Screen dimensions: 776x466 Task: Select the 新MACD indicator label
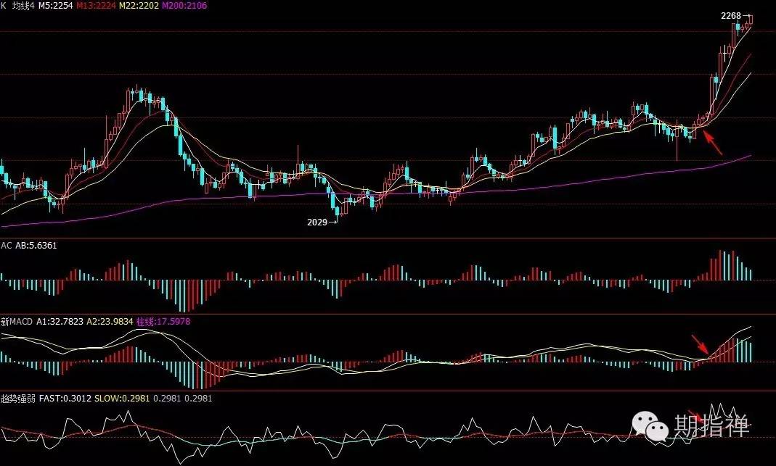coord(17,322)
